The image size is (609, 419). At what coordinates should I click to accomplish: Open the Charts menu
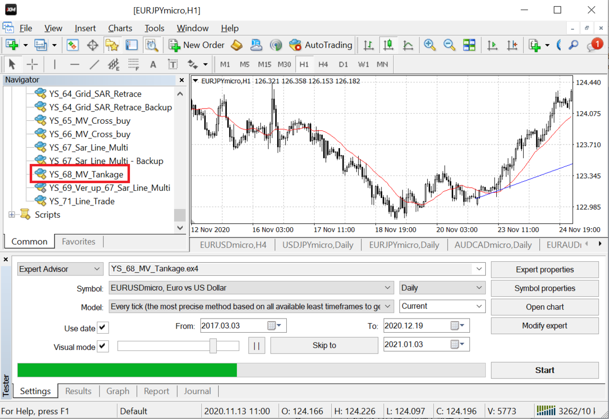click(x=120, y=28)
